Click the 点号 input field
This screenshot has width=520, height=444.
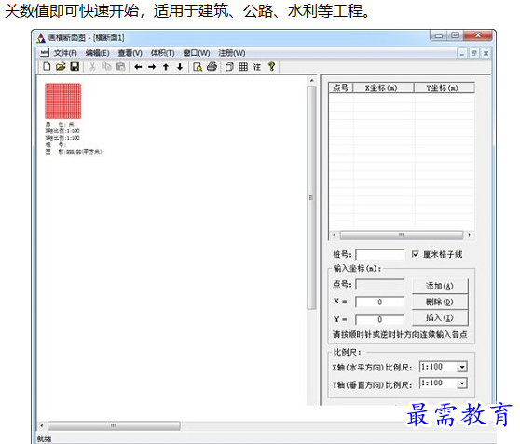click(379, 284)
